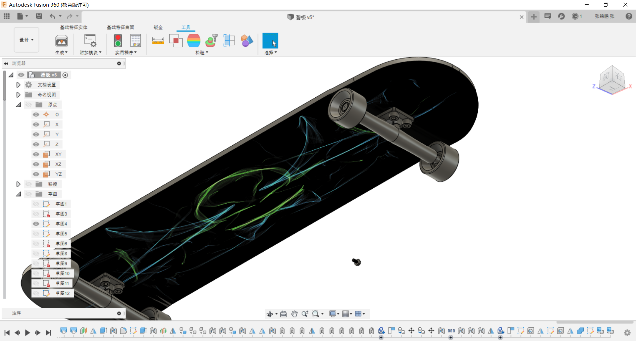
Task: Collapse the 浏览器 browser panel arrows
Action: point(6,63)
